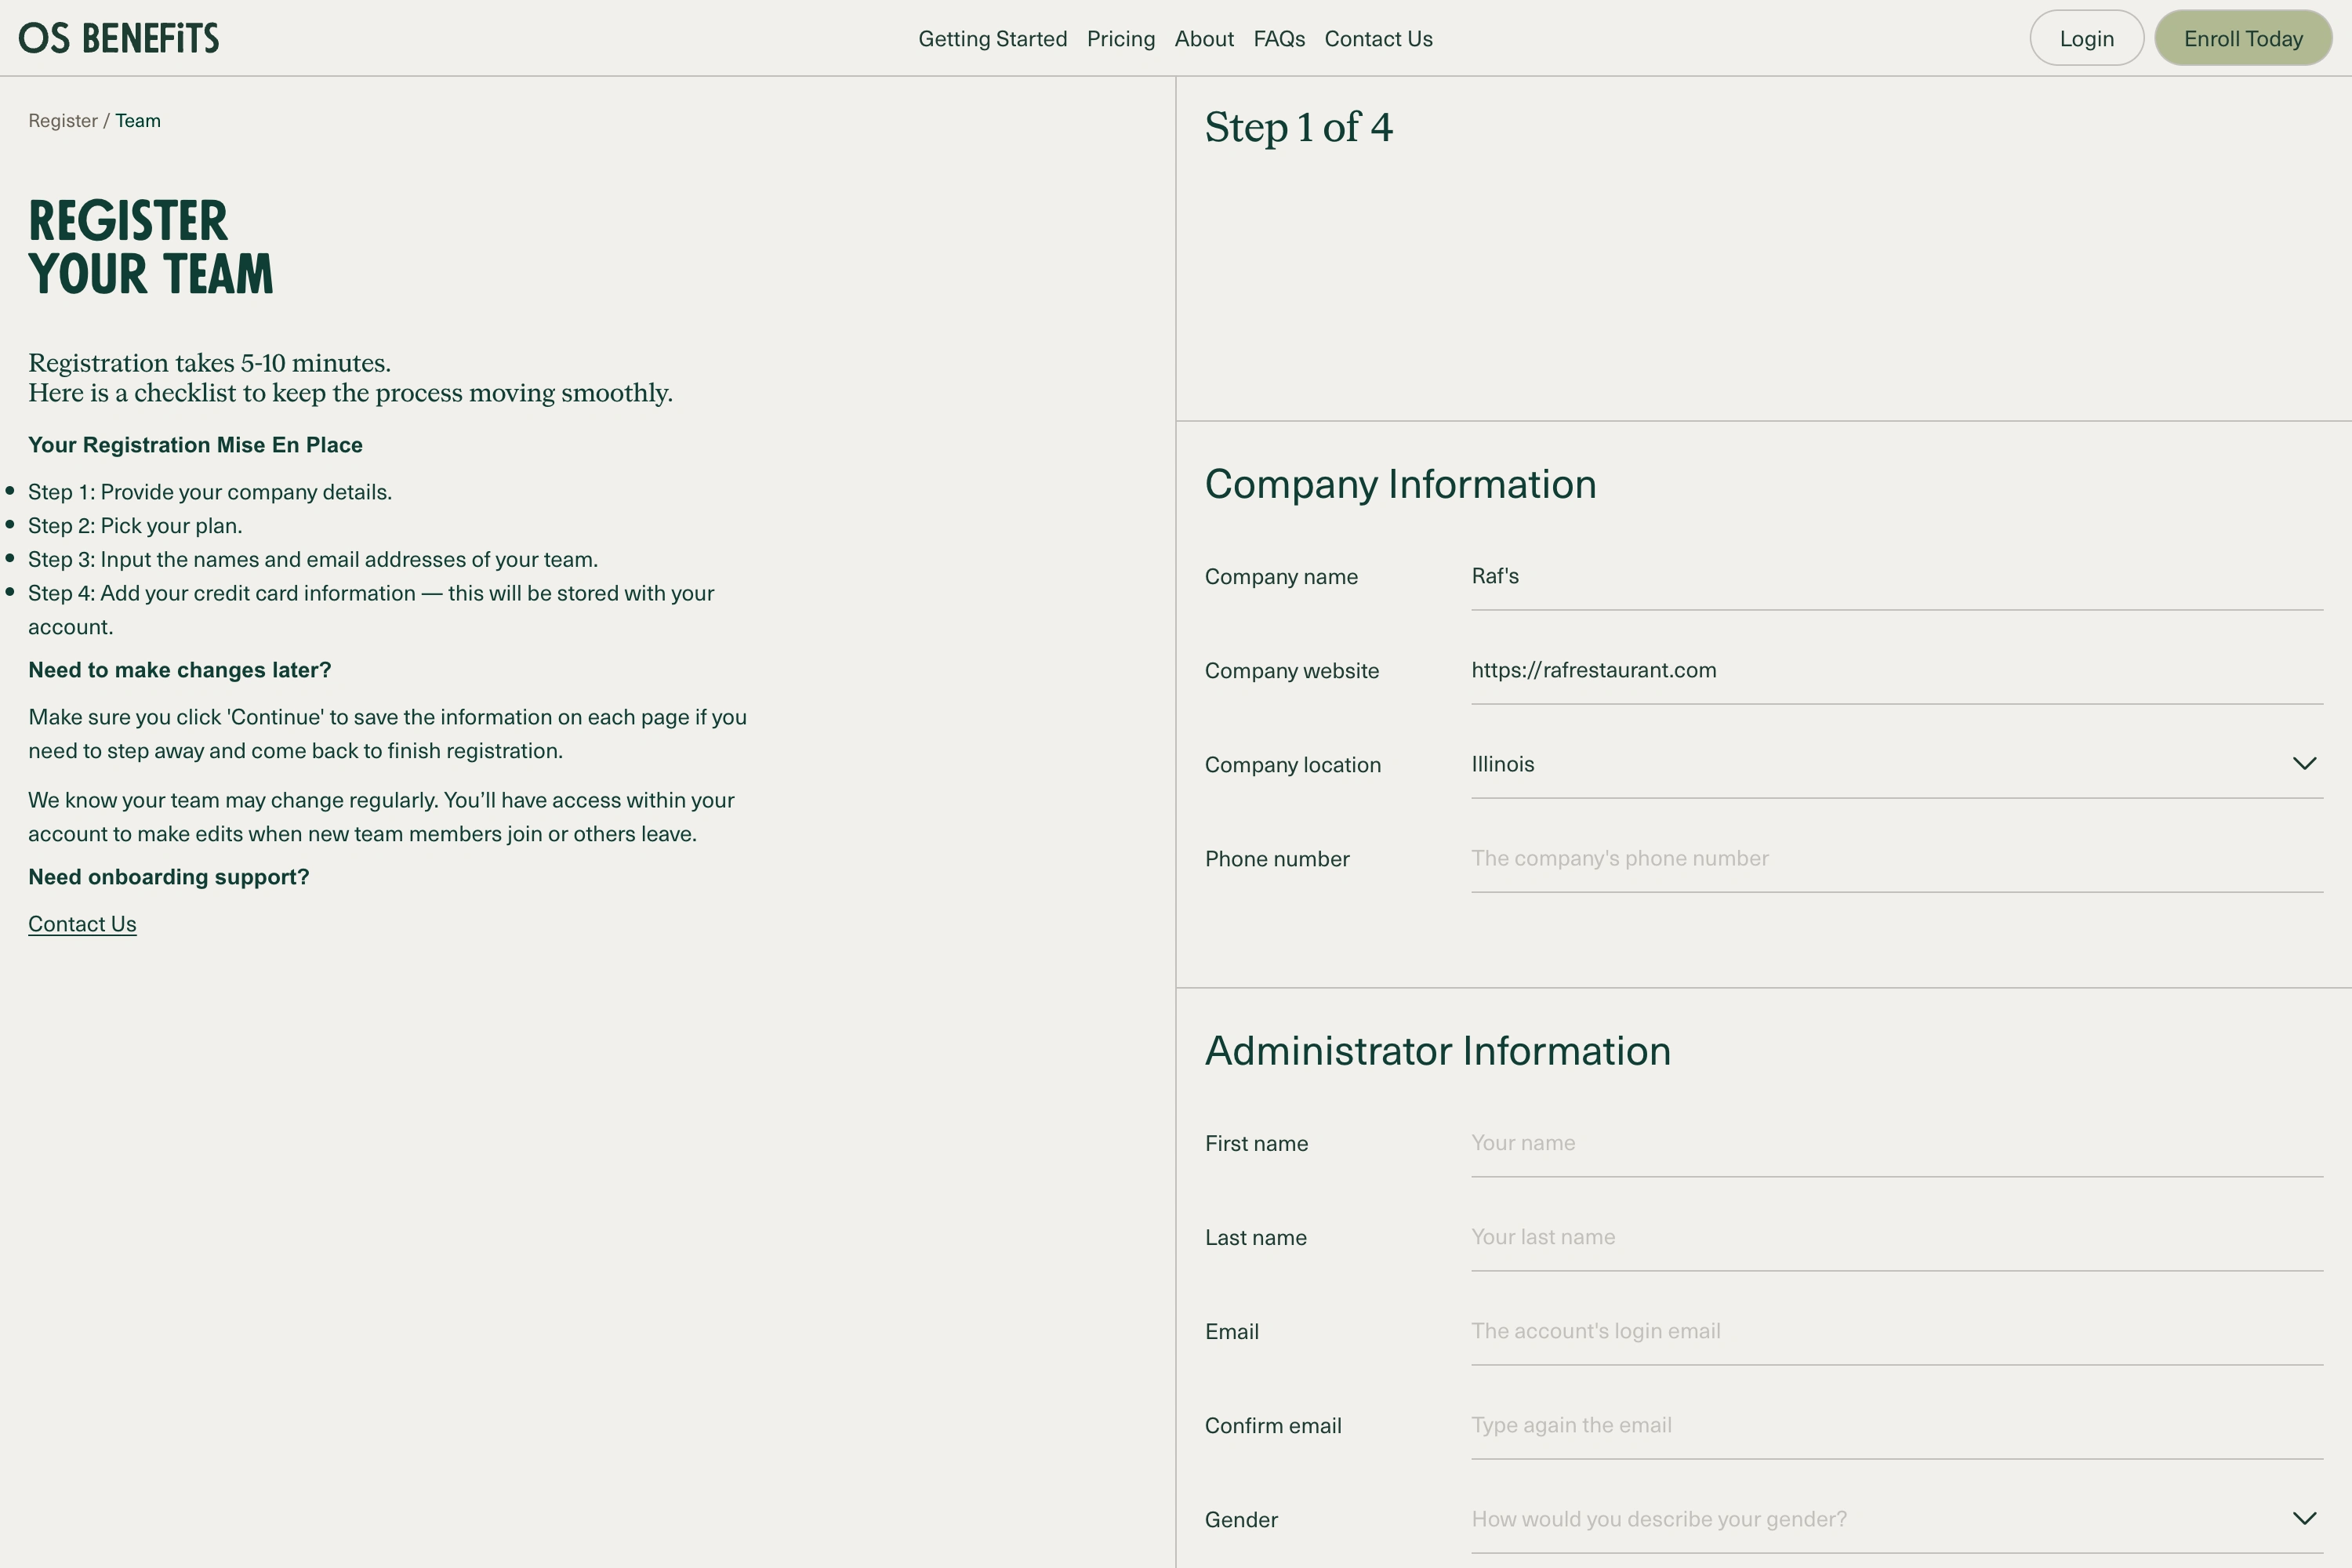
Task: Expand the Company location chevron arrow
Action: [x=2304, y=764]
